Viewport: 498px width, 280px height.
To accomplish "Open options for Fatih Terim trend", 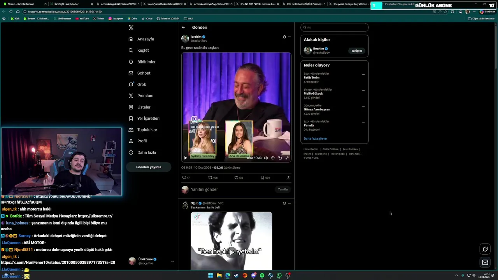I will point(363,74).
